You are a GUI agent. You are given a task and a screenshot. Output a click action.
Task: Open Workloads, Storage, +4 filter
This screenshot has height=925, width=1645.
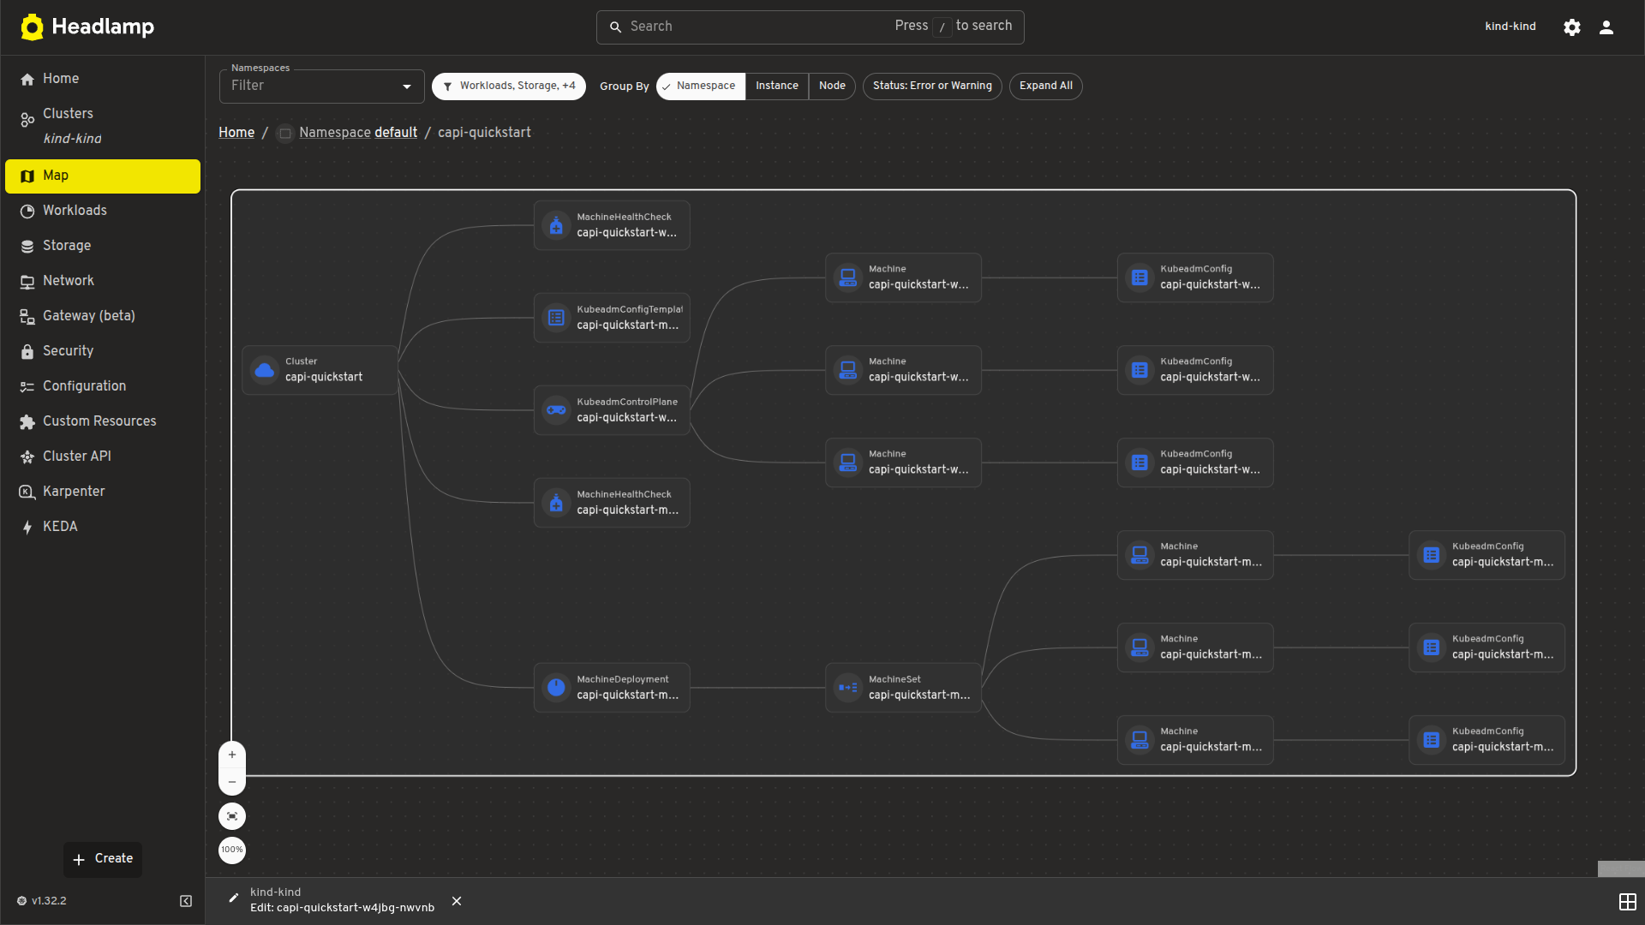point(509,87)
